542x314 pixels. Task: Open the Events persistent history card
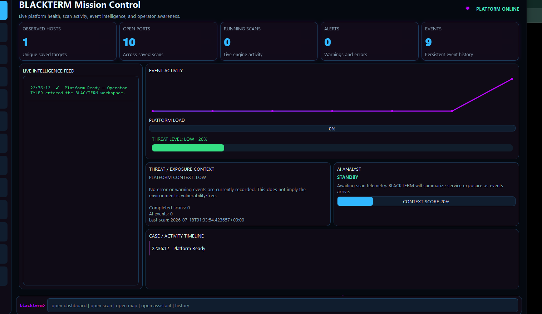pyautogui.click(x=470, y=41)
